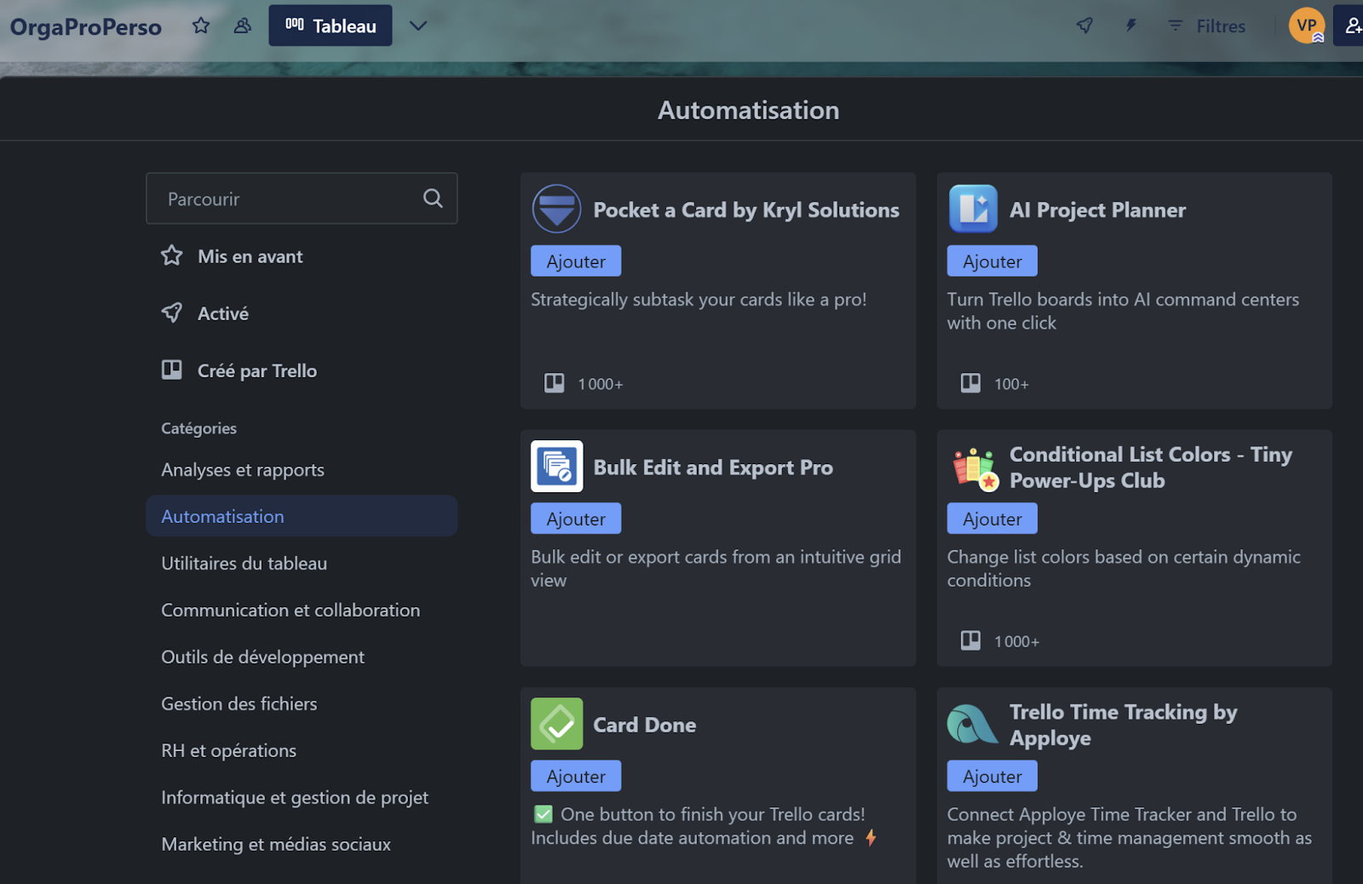
Task: Click "Bulk edit or export cards" description
Action: 716,568
